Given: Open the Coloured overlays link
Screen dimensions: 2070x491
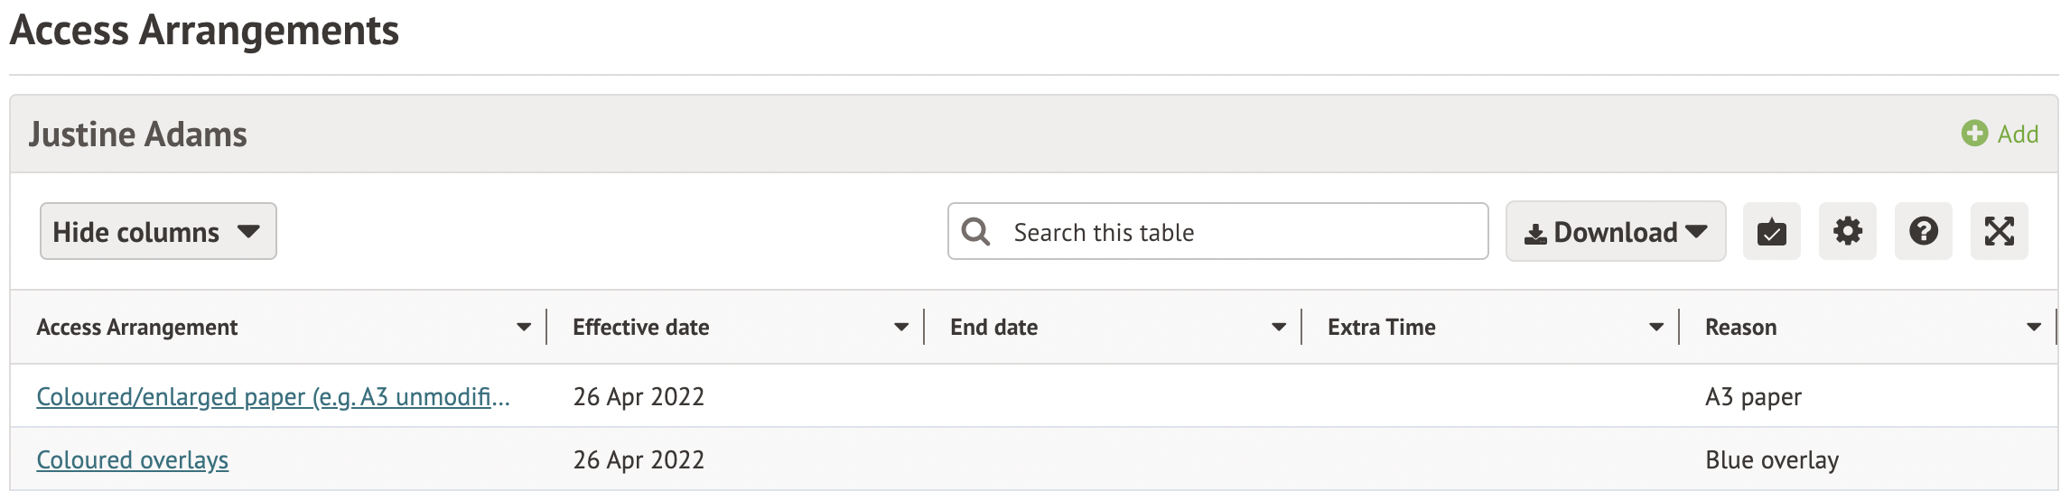Looking at the screenshot, I should 132,460.
